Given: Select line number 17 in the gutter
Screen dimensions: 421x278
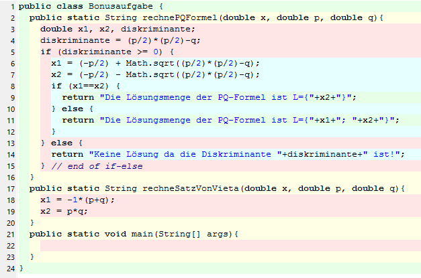Looking at the screenshot, I should coord(9,188).
